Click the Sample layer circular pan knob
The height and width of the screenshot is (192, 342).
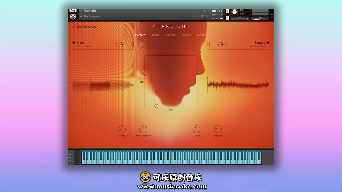[221, 45]
